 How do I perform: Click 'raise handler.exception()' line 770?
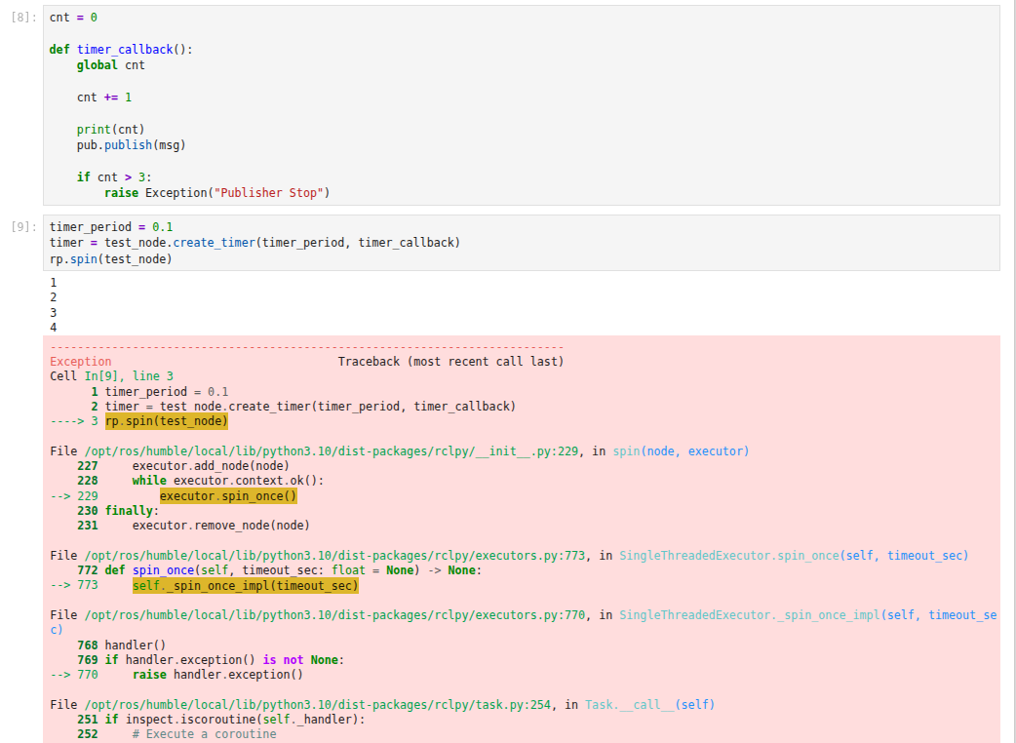(x=217, y=675)
